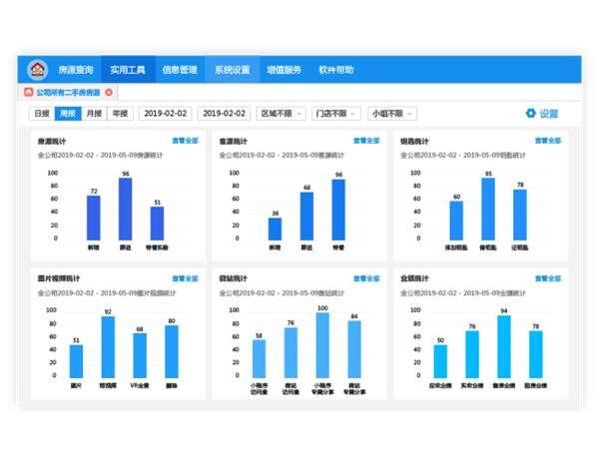Click the red home icon on the open tab
Image resolution: width=599 pixels, height=461 pixels.
(27, 92)
